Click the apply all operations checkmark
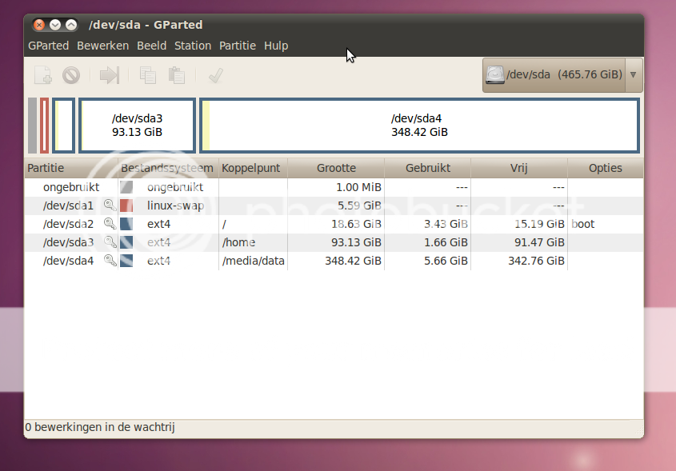 214,75
